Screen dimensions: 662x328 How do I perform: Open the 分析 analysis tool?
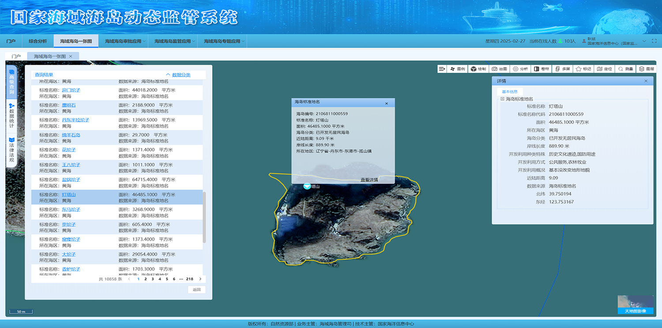pyautogui.click(x=520, y=69)
